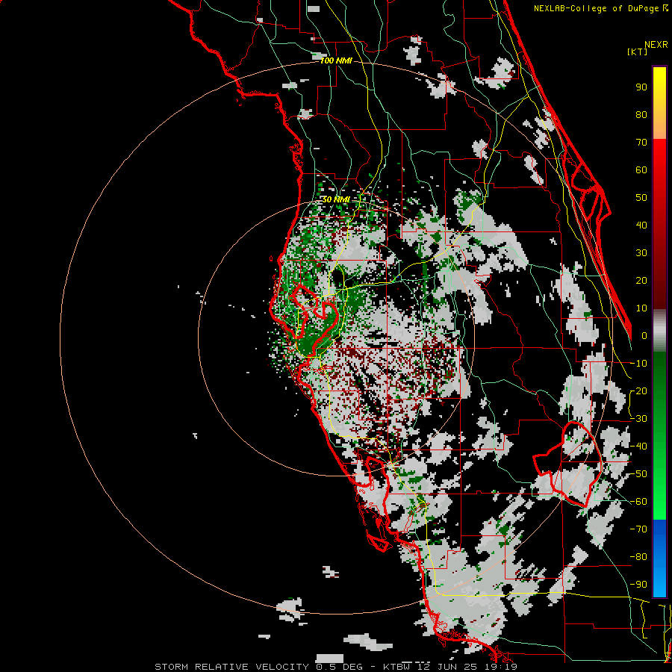Click the -90 scale label
The height and width of the screenshot is (672, 672).
(638, 584)
